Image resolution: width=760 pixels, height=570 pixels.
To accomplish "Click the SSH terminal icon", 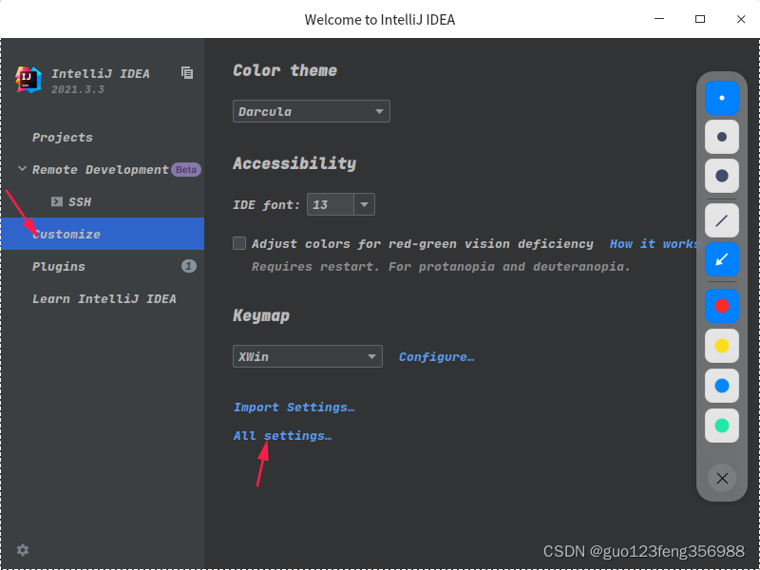I will (57, 201).
